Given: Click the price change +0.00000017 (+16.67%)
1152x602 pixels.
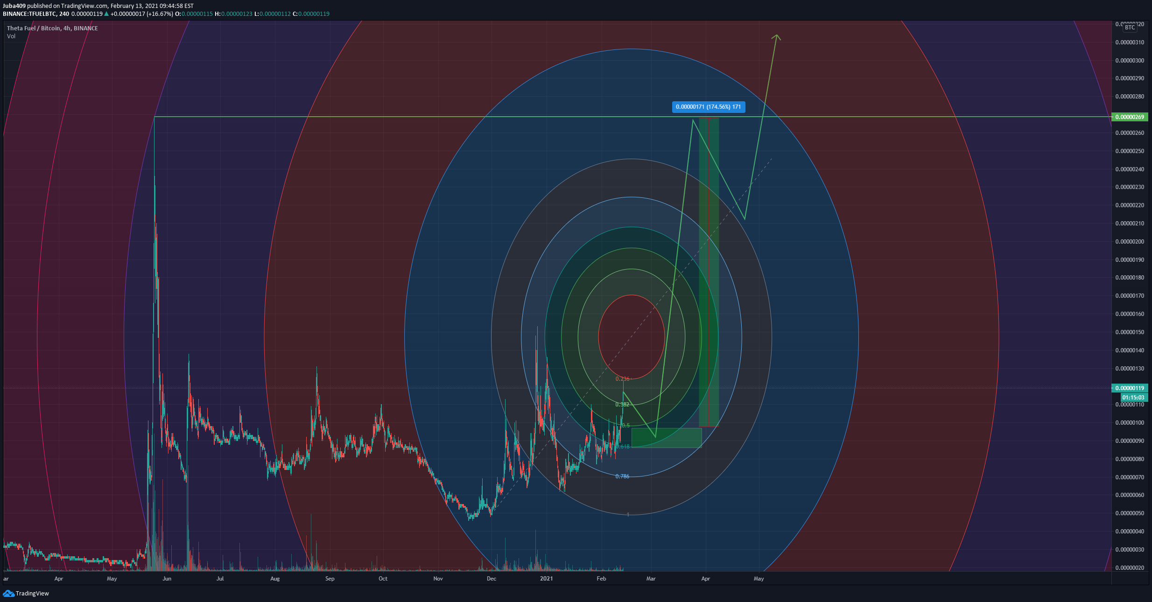Looking at the screenshot, I should click(141, 14).
